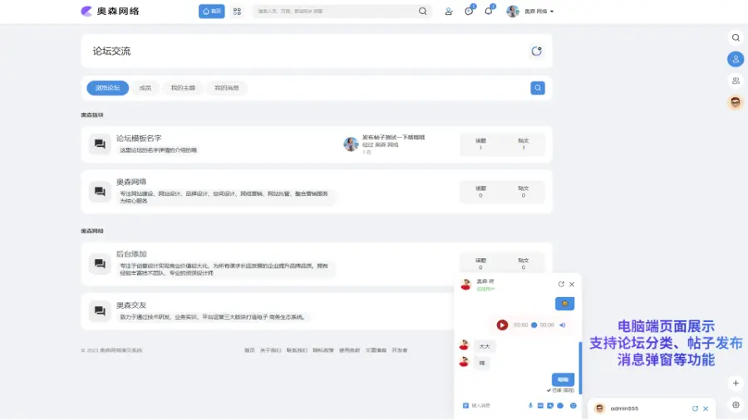
Task: Pop out the admin555 chat window
Action: point(695,408)
